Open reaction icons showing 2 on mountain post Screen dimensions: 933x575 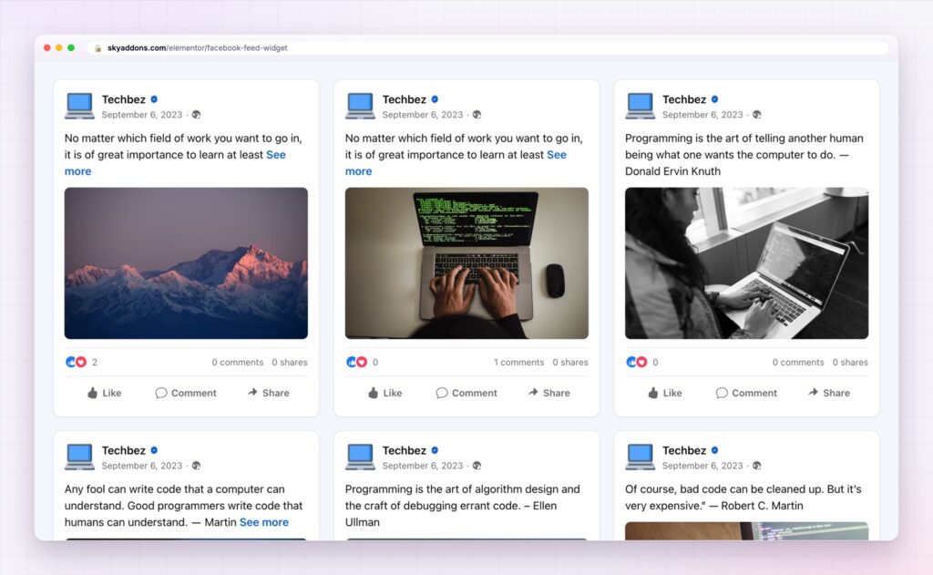(x=77, y=362)
